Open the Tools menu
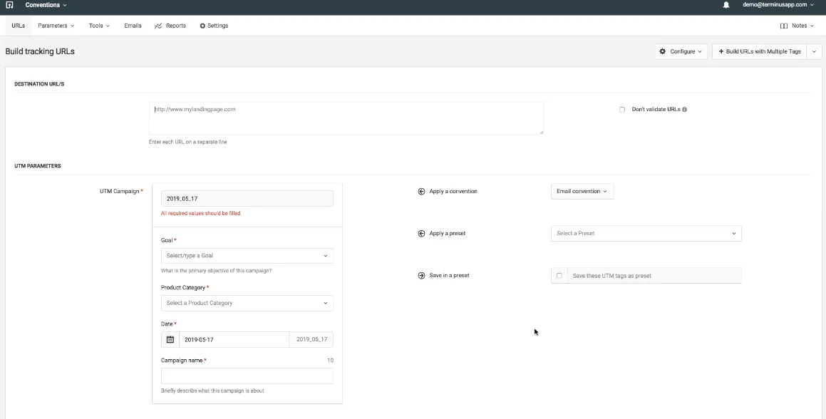The image size is (826, 419). (x=97, y=25)
